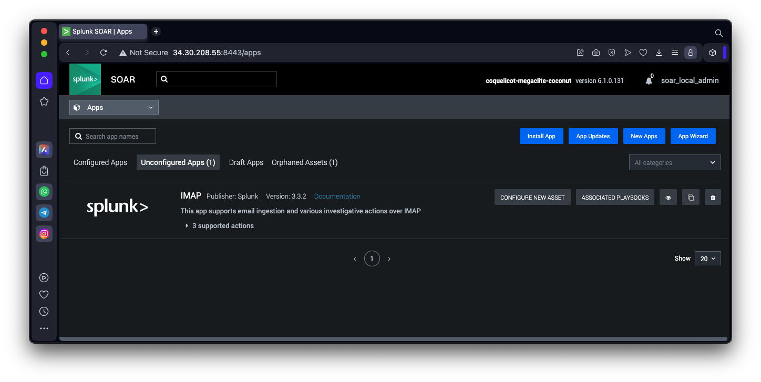The width and height of the screenshot is (761, 382).
Task: Click the horizontal scrollbar at the bottom
Action: point(393,339)
